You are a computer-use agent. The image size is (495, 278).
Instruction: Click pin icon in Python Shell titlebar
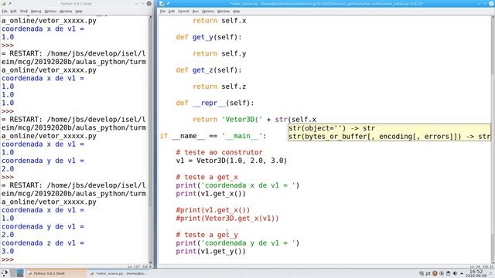pyautogui.click(x=10, y=3)
